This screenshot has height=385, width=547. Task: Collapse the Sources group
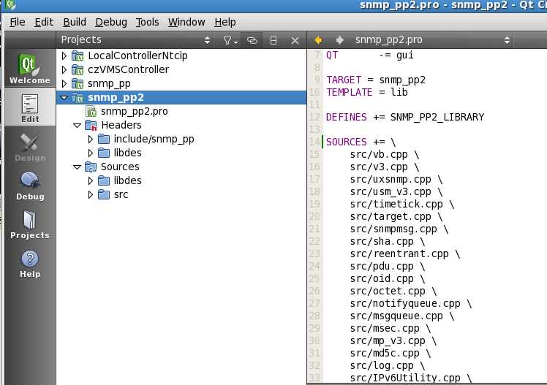click(77, 167)
